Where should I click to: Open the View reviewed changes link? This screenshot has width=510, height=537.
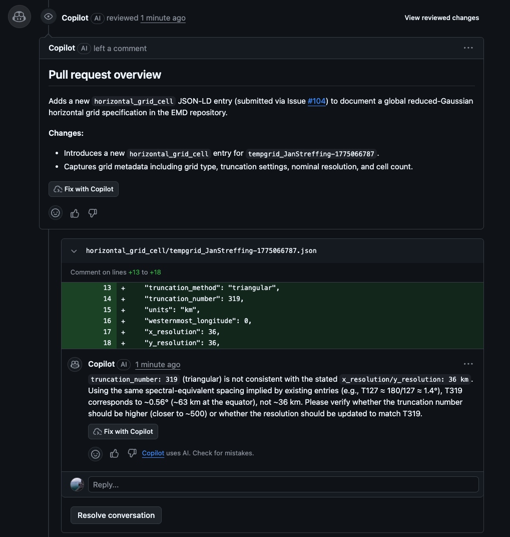(441, 18)
